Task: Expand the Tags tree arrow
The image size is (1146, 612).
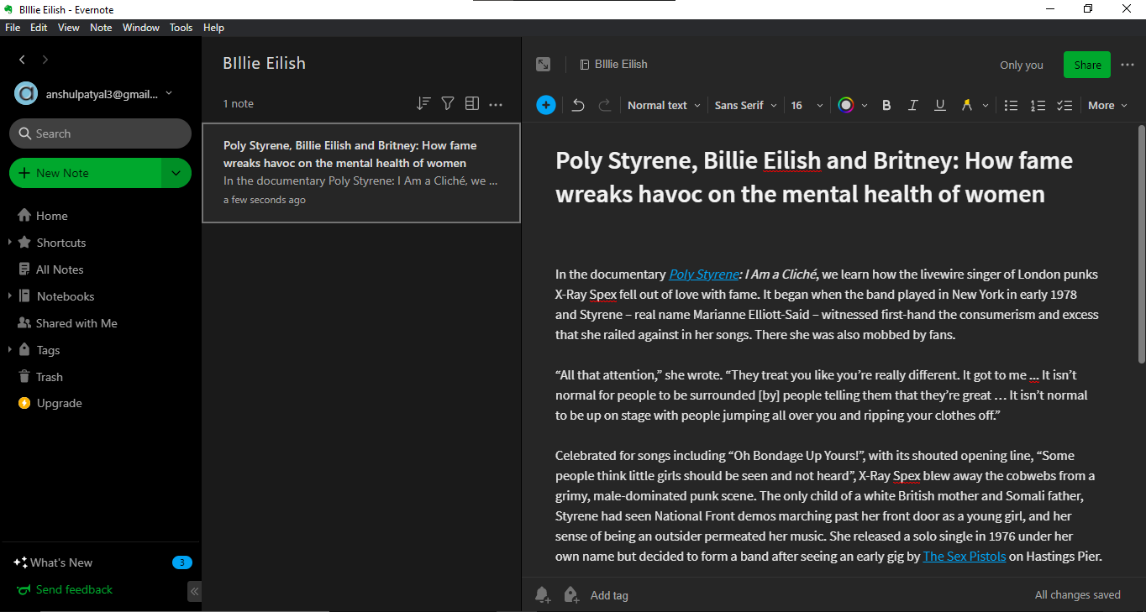Action: 9,350
